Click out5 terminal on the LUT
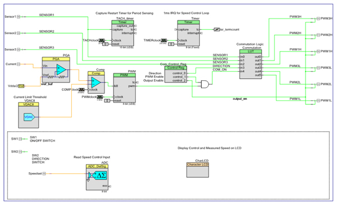337x203 pixels. 258,75
